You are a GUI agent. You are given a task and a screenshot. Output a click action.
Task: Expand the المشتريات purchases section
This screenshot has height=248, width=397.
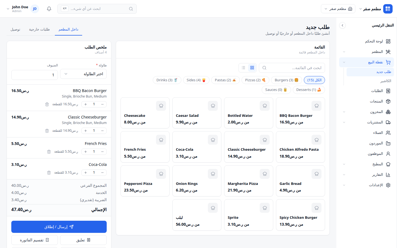pos(366,122)
